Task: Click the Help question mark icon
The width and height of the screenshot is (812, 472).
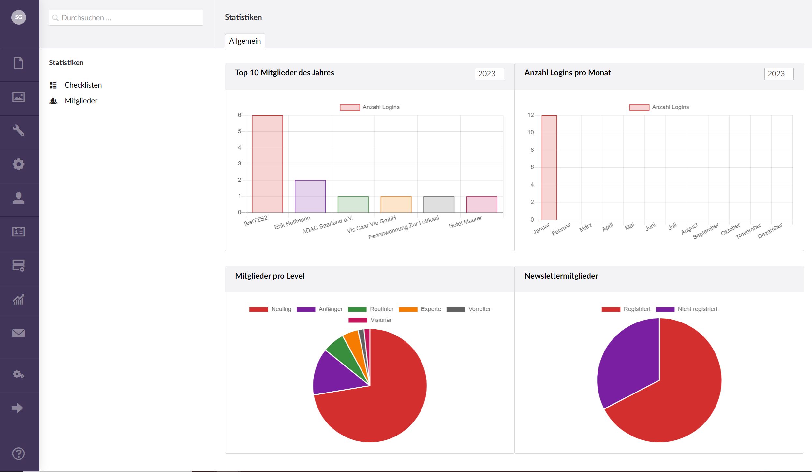Action: [19, 453]
